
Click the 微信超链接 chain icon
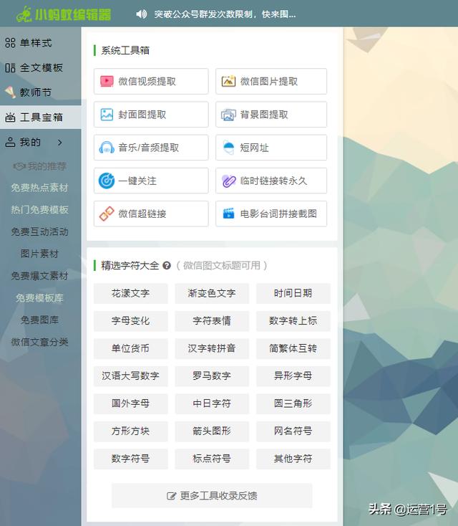(x=107, y=214)
